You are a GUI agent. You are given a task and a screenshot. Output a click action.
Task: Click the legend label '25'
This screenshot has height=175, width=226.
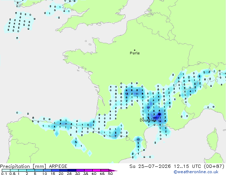pos(69,174)
